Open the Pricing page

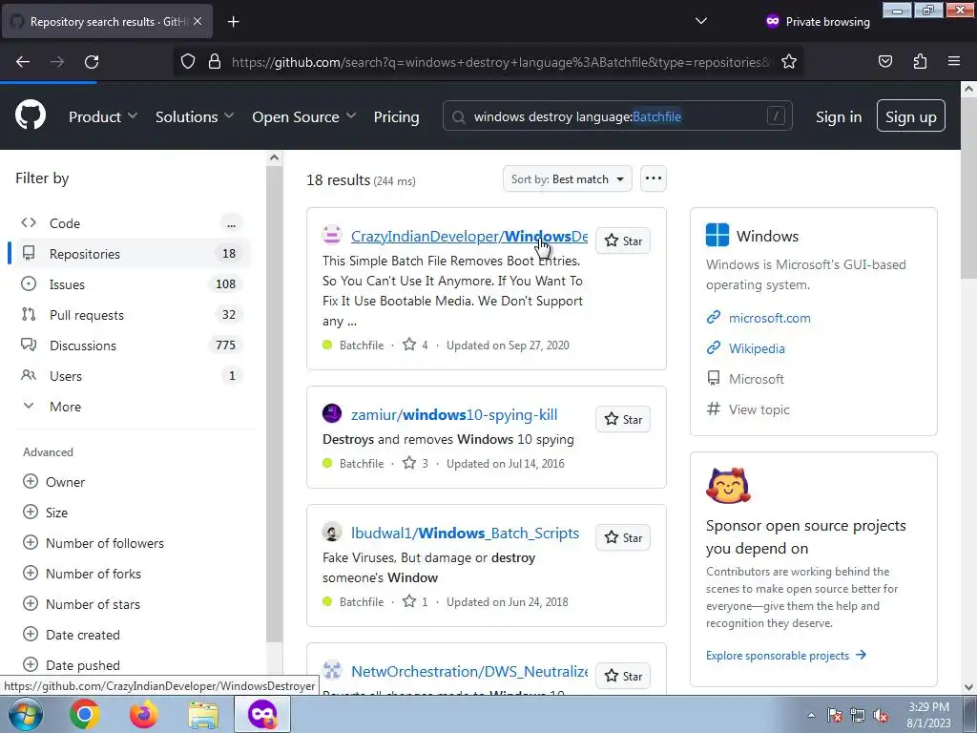[396, 116]
